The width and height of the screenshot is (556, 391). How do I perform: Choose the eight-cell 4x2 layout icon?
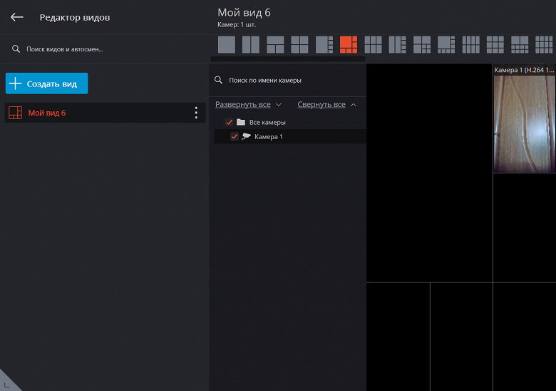pyautogui.click(x=471, y=45)
